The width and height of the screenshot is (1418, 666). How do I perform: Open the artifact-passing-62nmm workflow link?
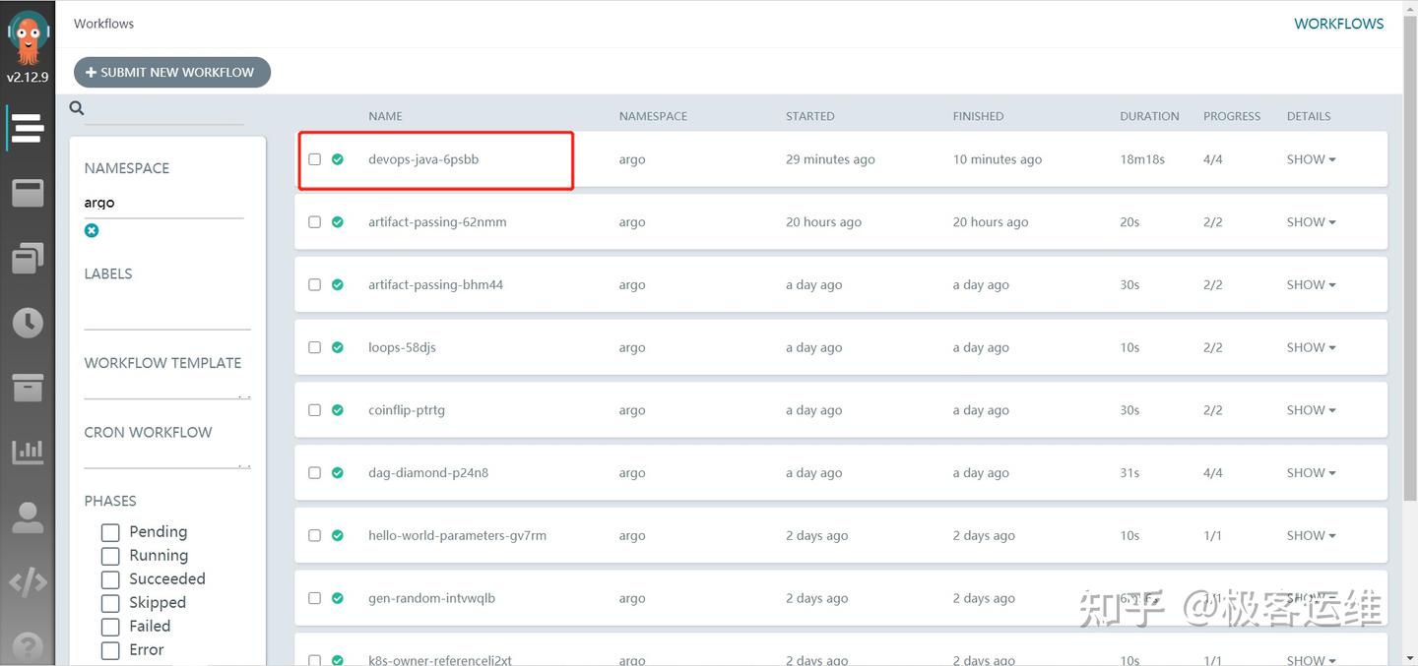[x=437, y=221]
